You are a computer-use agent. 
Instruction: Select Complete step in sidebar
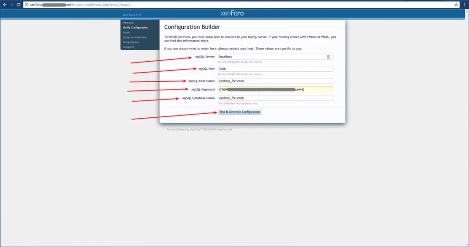click(128, 47)
